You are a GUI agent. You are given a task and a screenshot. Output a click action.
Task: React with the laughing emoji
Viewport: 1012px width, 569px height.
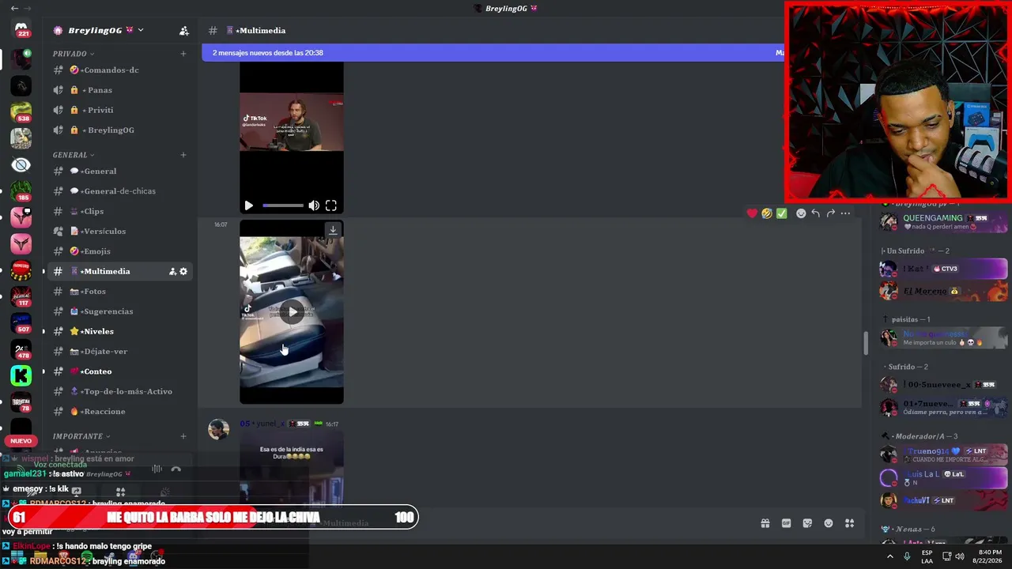click(767, 213)
